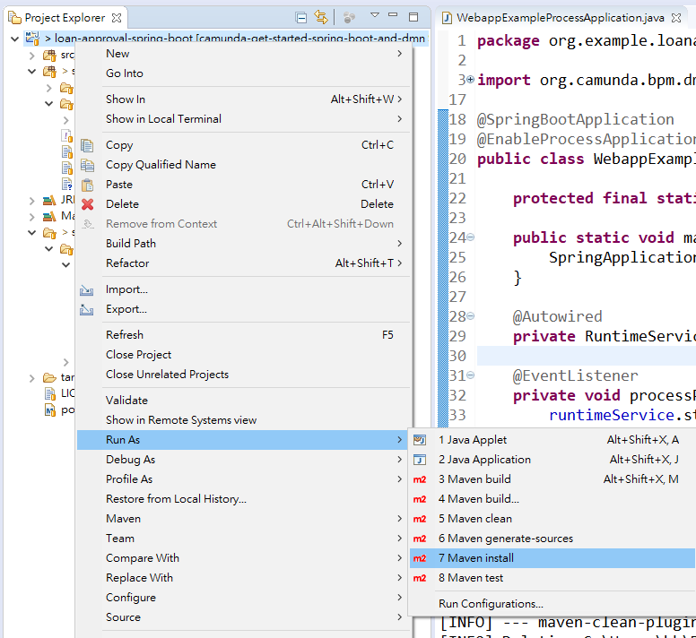Select Copy in the context menu
Screen dimensions: 696x638
coord(119,145)
